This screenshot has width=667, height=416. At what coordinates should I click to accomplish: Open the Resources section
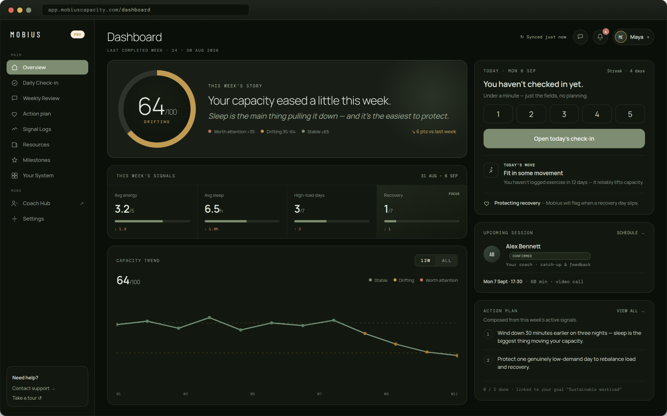coord(47,145)
